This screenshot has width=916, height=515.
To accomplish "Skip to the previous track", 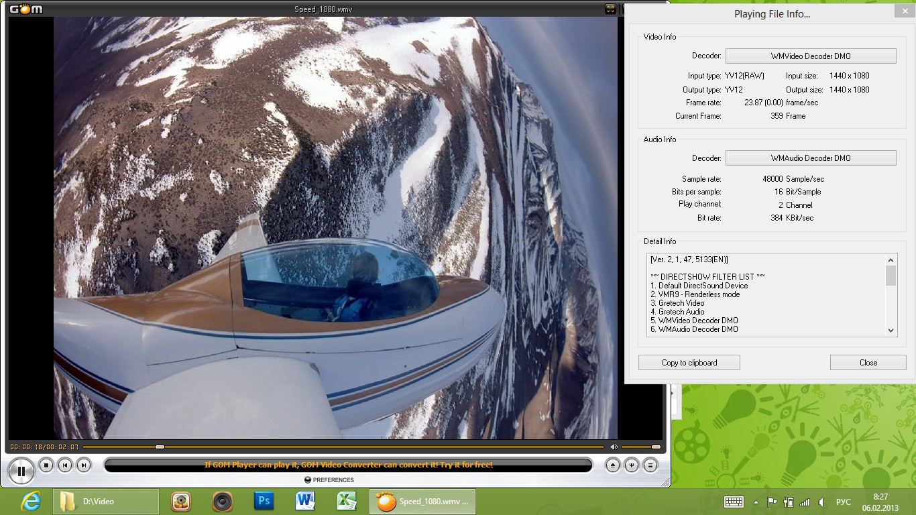I will tap(64, 465).
